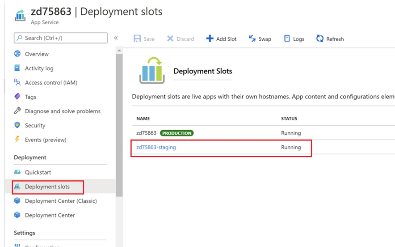Image resolution: width=395 pixels, height=247 pixels.
Task: Click the Diagnose and solve problems wrench icon
Action: point(17,111)
